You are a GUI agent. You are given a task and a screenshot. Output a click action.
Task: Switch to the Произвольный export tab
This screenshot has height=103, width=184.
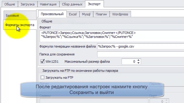tap(52, 14)
